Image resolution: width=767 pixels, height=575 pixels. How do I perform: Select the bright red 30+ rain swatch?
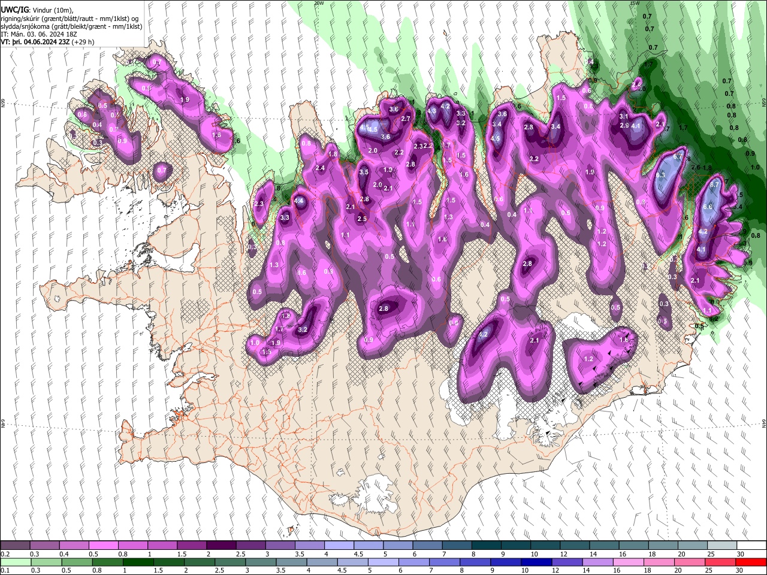tap(750, 562)
